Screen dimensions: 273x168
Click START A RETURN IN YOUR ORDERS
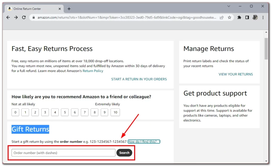(139, 79)
